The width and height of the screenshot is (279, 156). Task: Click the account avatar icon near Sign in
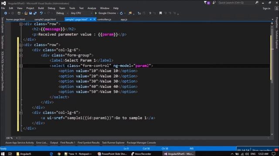[x=277, y=8]
